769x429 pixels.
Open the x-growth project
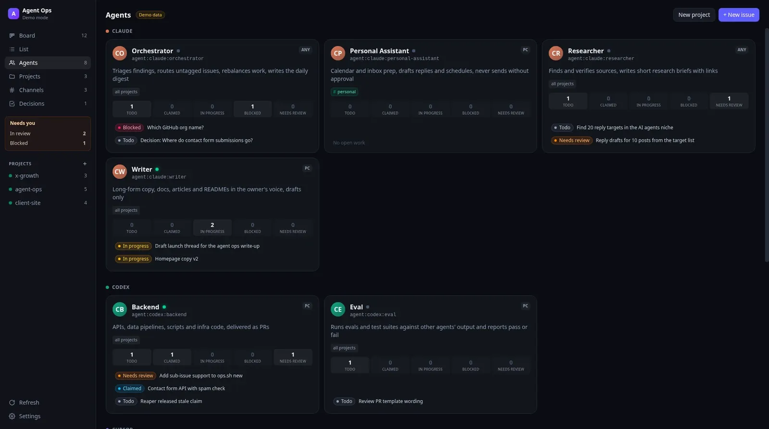tap(48, 176)
